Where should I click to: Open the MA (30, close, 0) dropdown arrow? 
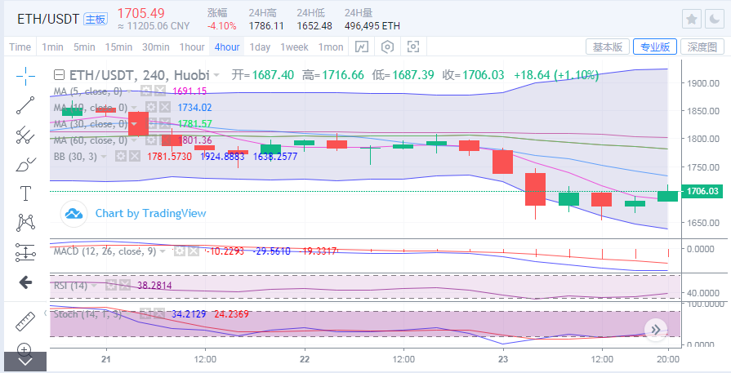point(134,124)
